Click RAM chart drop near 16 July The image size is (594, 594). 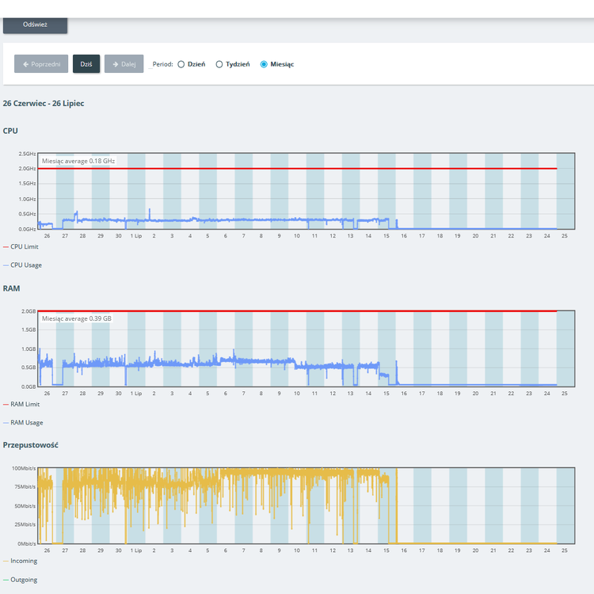(x=397, y=372)
